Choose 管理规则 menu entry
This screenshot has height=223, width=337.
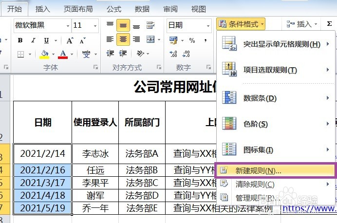pyautogui.click(x=276, y=197)
